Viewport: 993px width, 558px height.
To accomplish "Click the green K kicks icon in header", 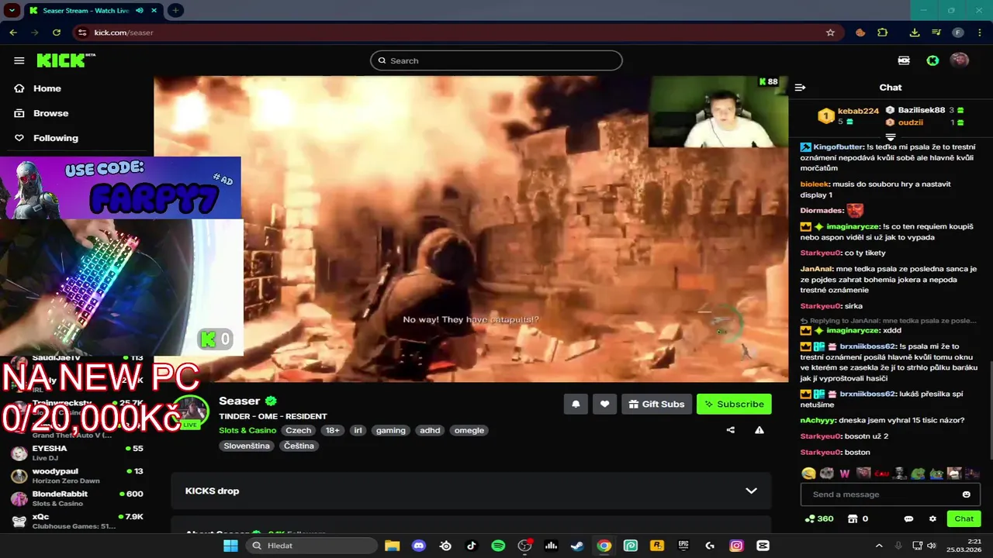I will (x=932, y=60).
